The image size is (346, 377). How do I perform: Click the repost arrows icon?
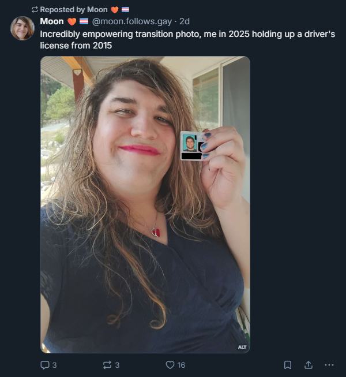tap(107, 365)
